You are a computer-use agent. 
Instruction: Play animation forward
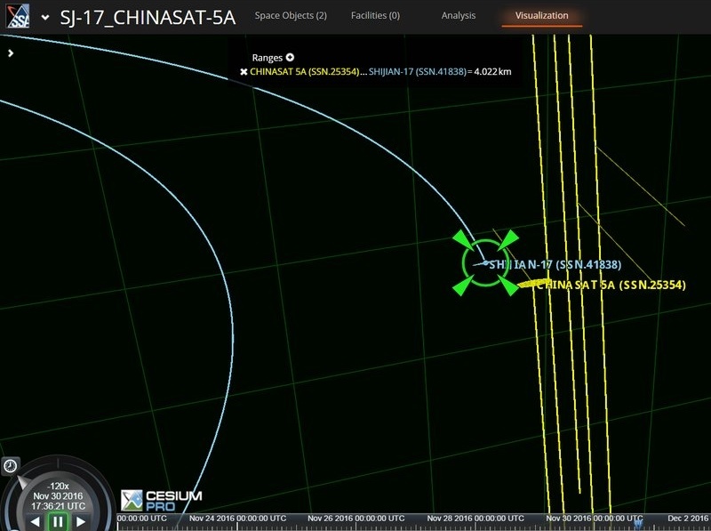[x=81, y=522]
